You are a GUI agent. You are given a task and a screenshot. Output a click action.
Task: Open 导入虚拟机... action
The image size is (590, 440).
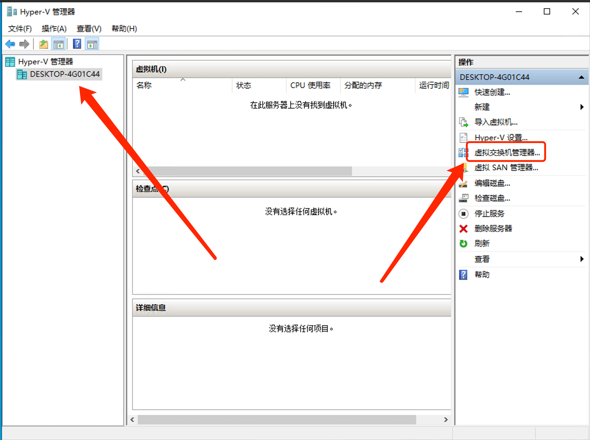tap(496, 122)
